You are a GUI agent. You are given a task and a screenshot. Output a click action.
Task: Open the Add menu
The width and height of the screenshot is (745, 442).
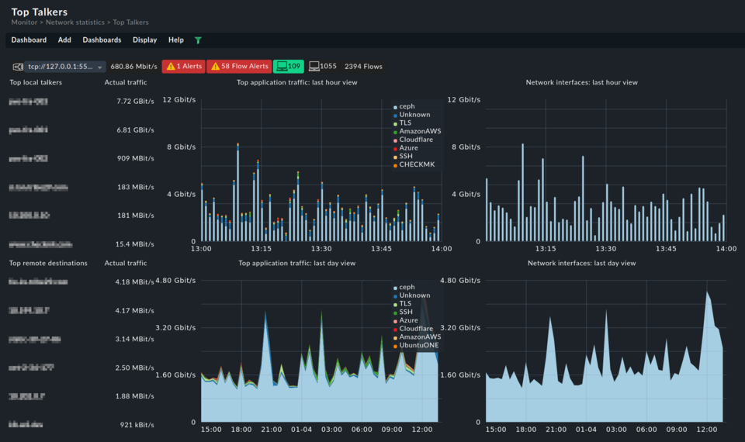click(x=64, y=40)
